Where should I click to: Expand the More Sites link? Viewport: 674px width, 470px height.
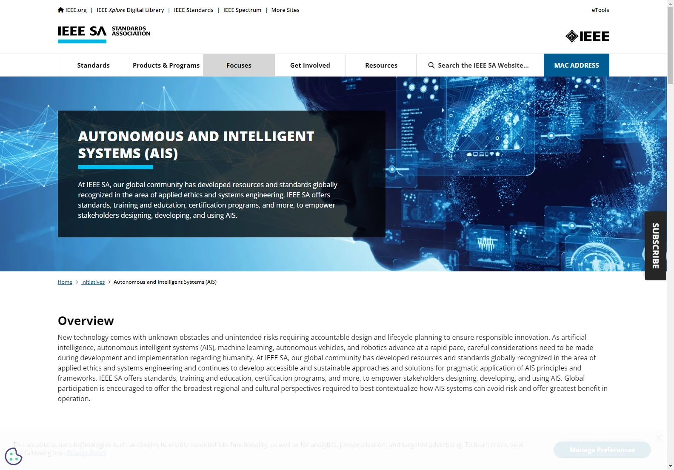[x=286, y=10]
